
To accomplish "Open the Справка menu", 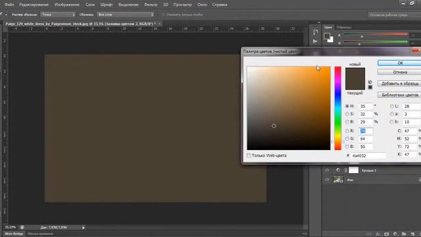I will pyautogui.click(x=220, y=5).
